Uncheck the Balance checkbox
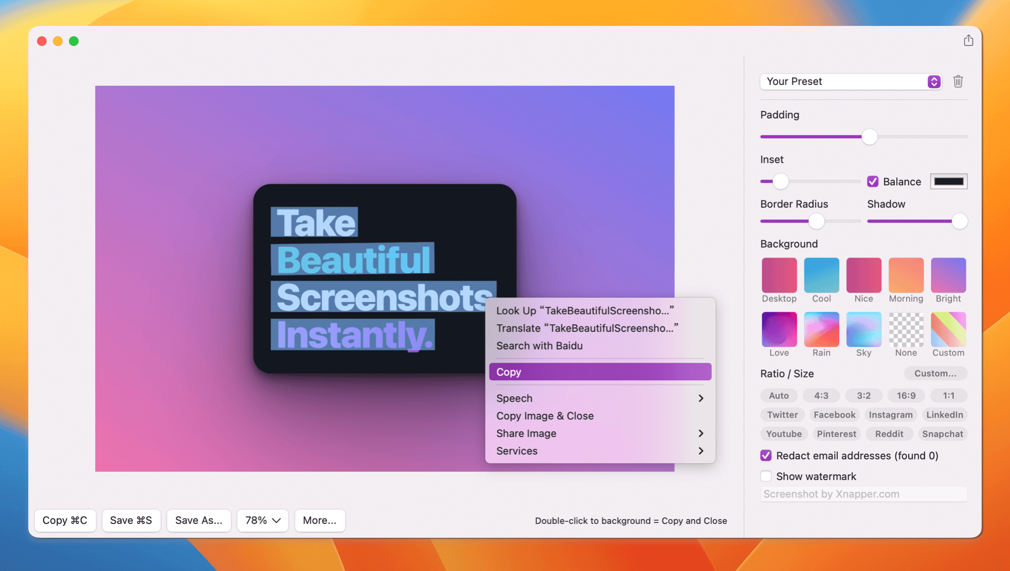This screenshot has height=571, width=1010. tap(873, 182)
